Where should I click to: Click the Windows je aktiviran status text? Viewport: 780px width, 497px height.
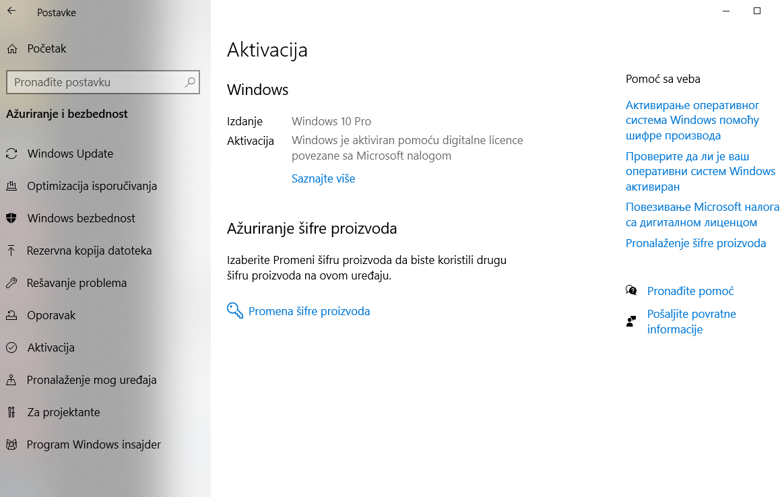pyautogui.click(x=408, y=147)
